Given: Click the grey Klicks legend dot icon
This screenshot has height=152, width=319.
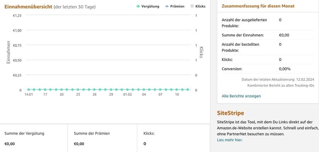Looking at the screenshot, I should point(192,6).
